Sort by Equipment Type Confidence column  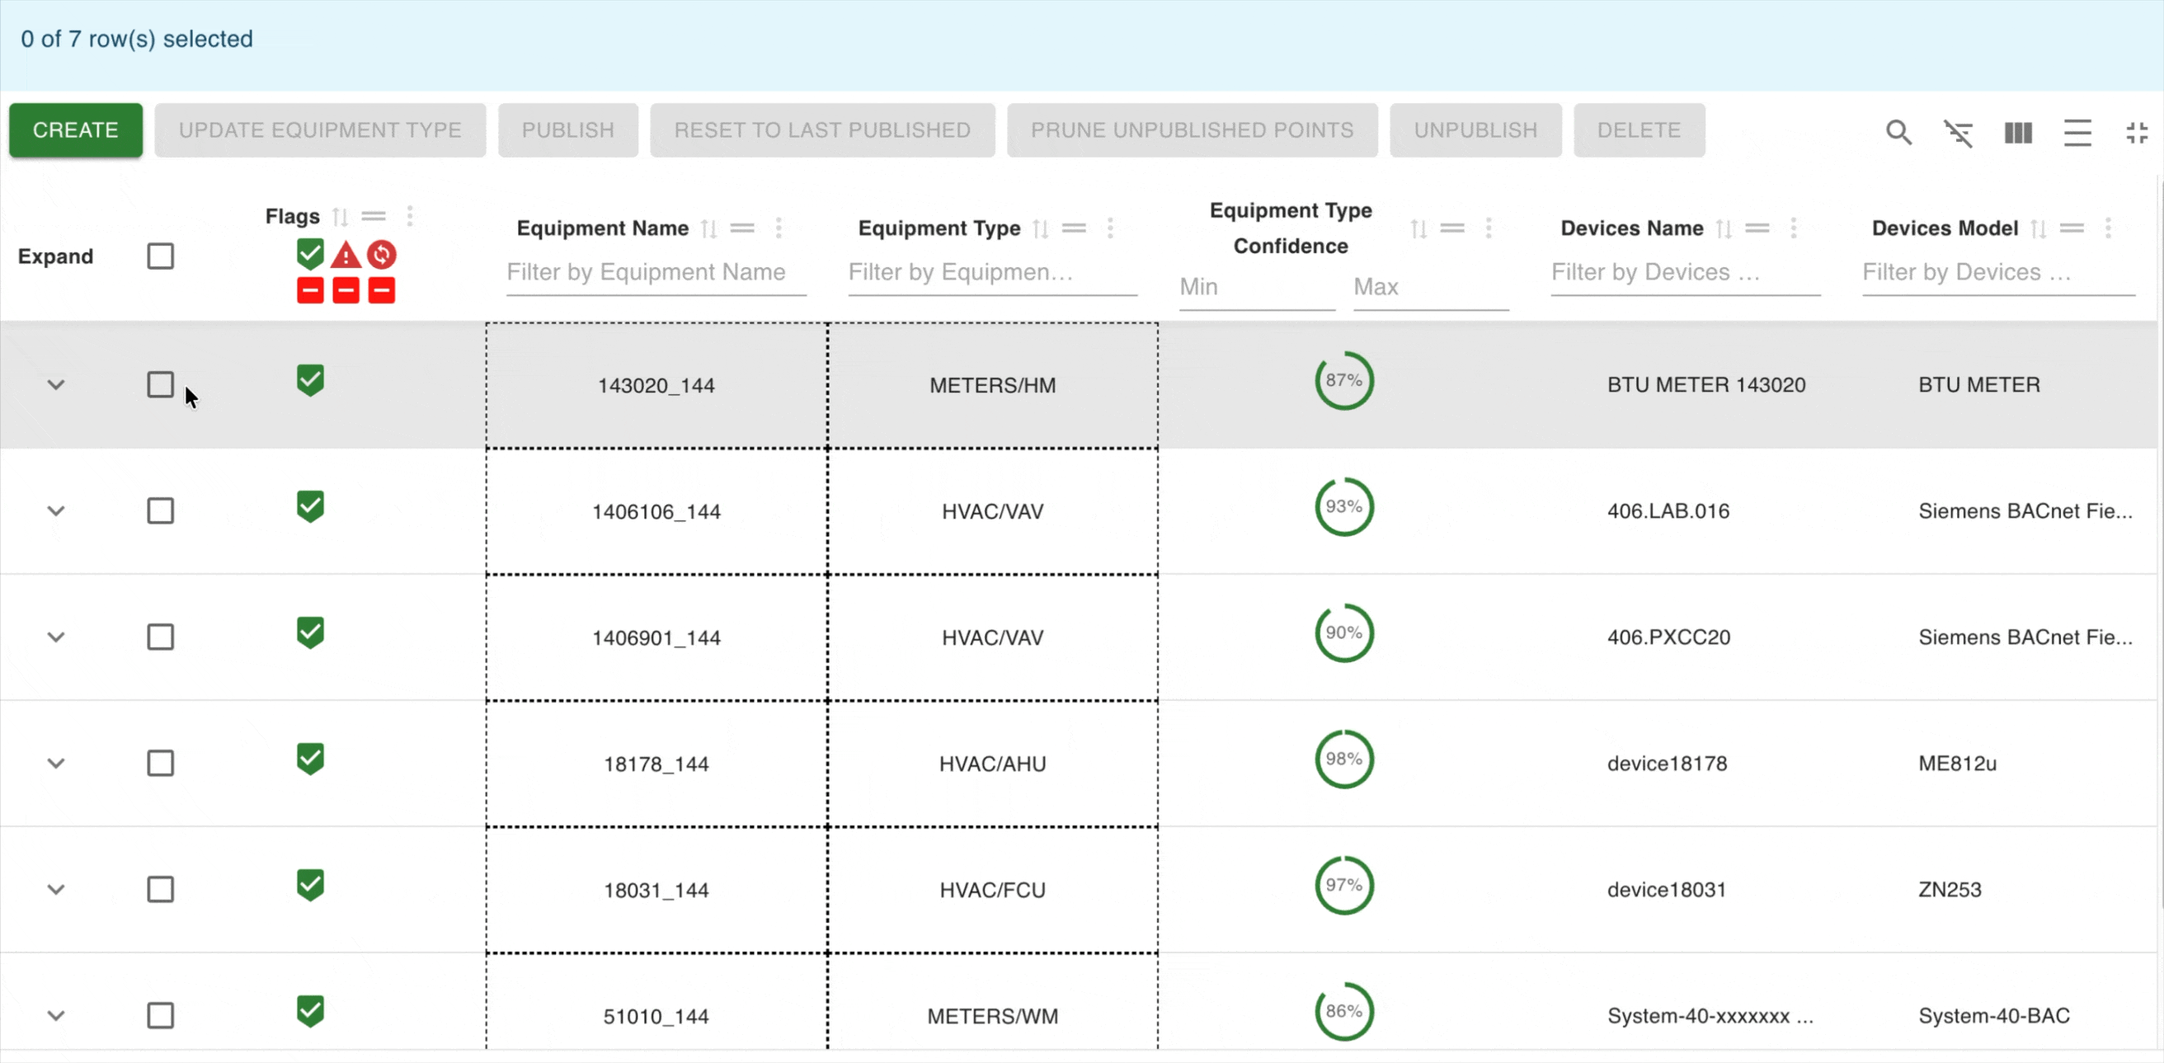[1418, 228]
